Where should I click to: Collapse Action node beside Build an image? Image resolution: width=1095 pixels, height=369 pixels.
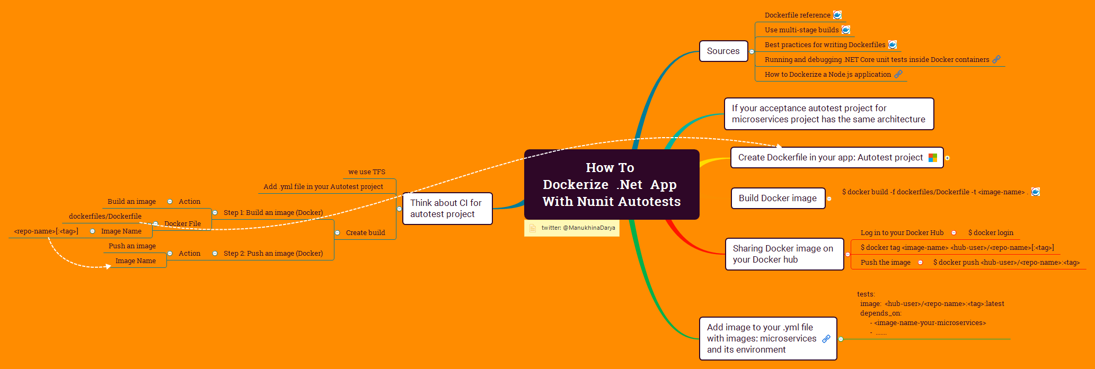[x=170, y=202]
